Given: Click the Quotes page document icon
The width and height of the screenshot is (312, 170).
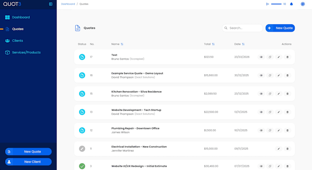Looking at the screenshot, I should pyautogui.click(x=78, y=28).
